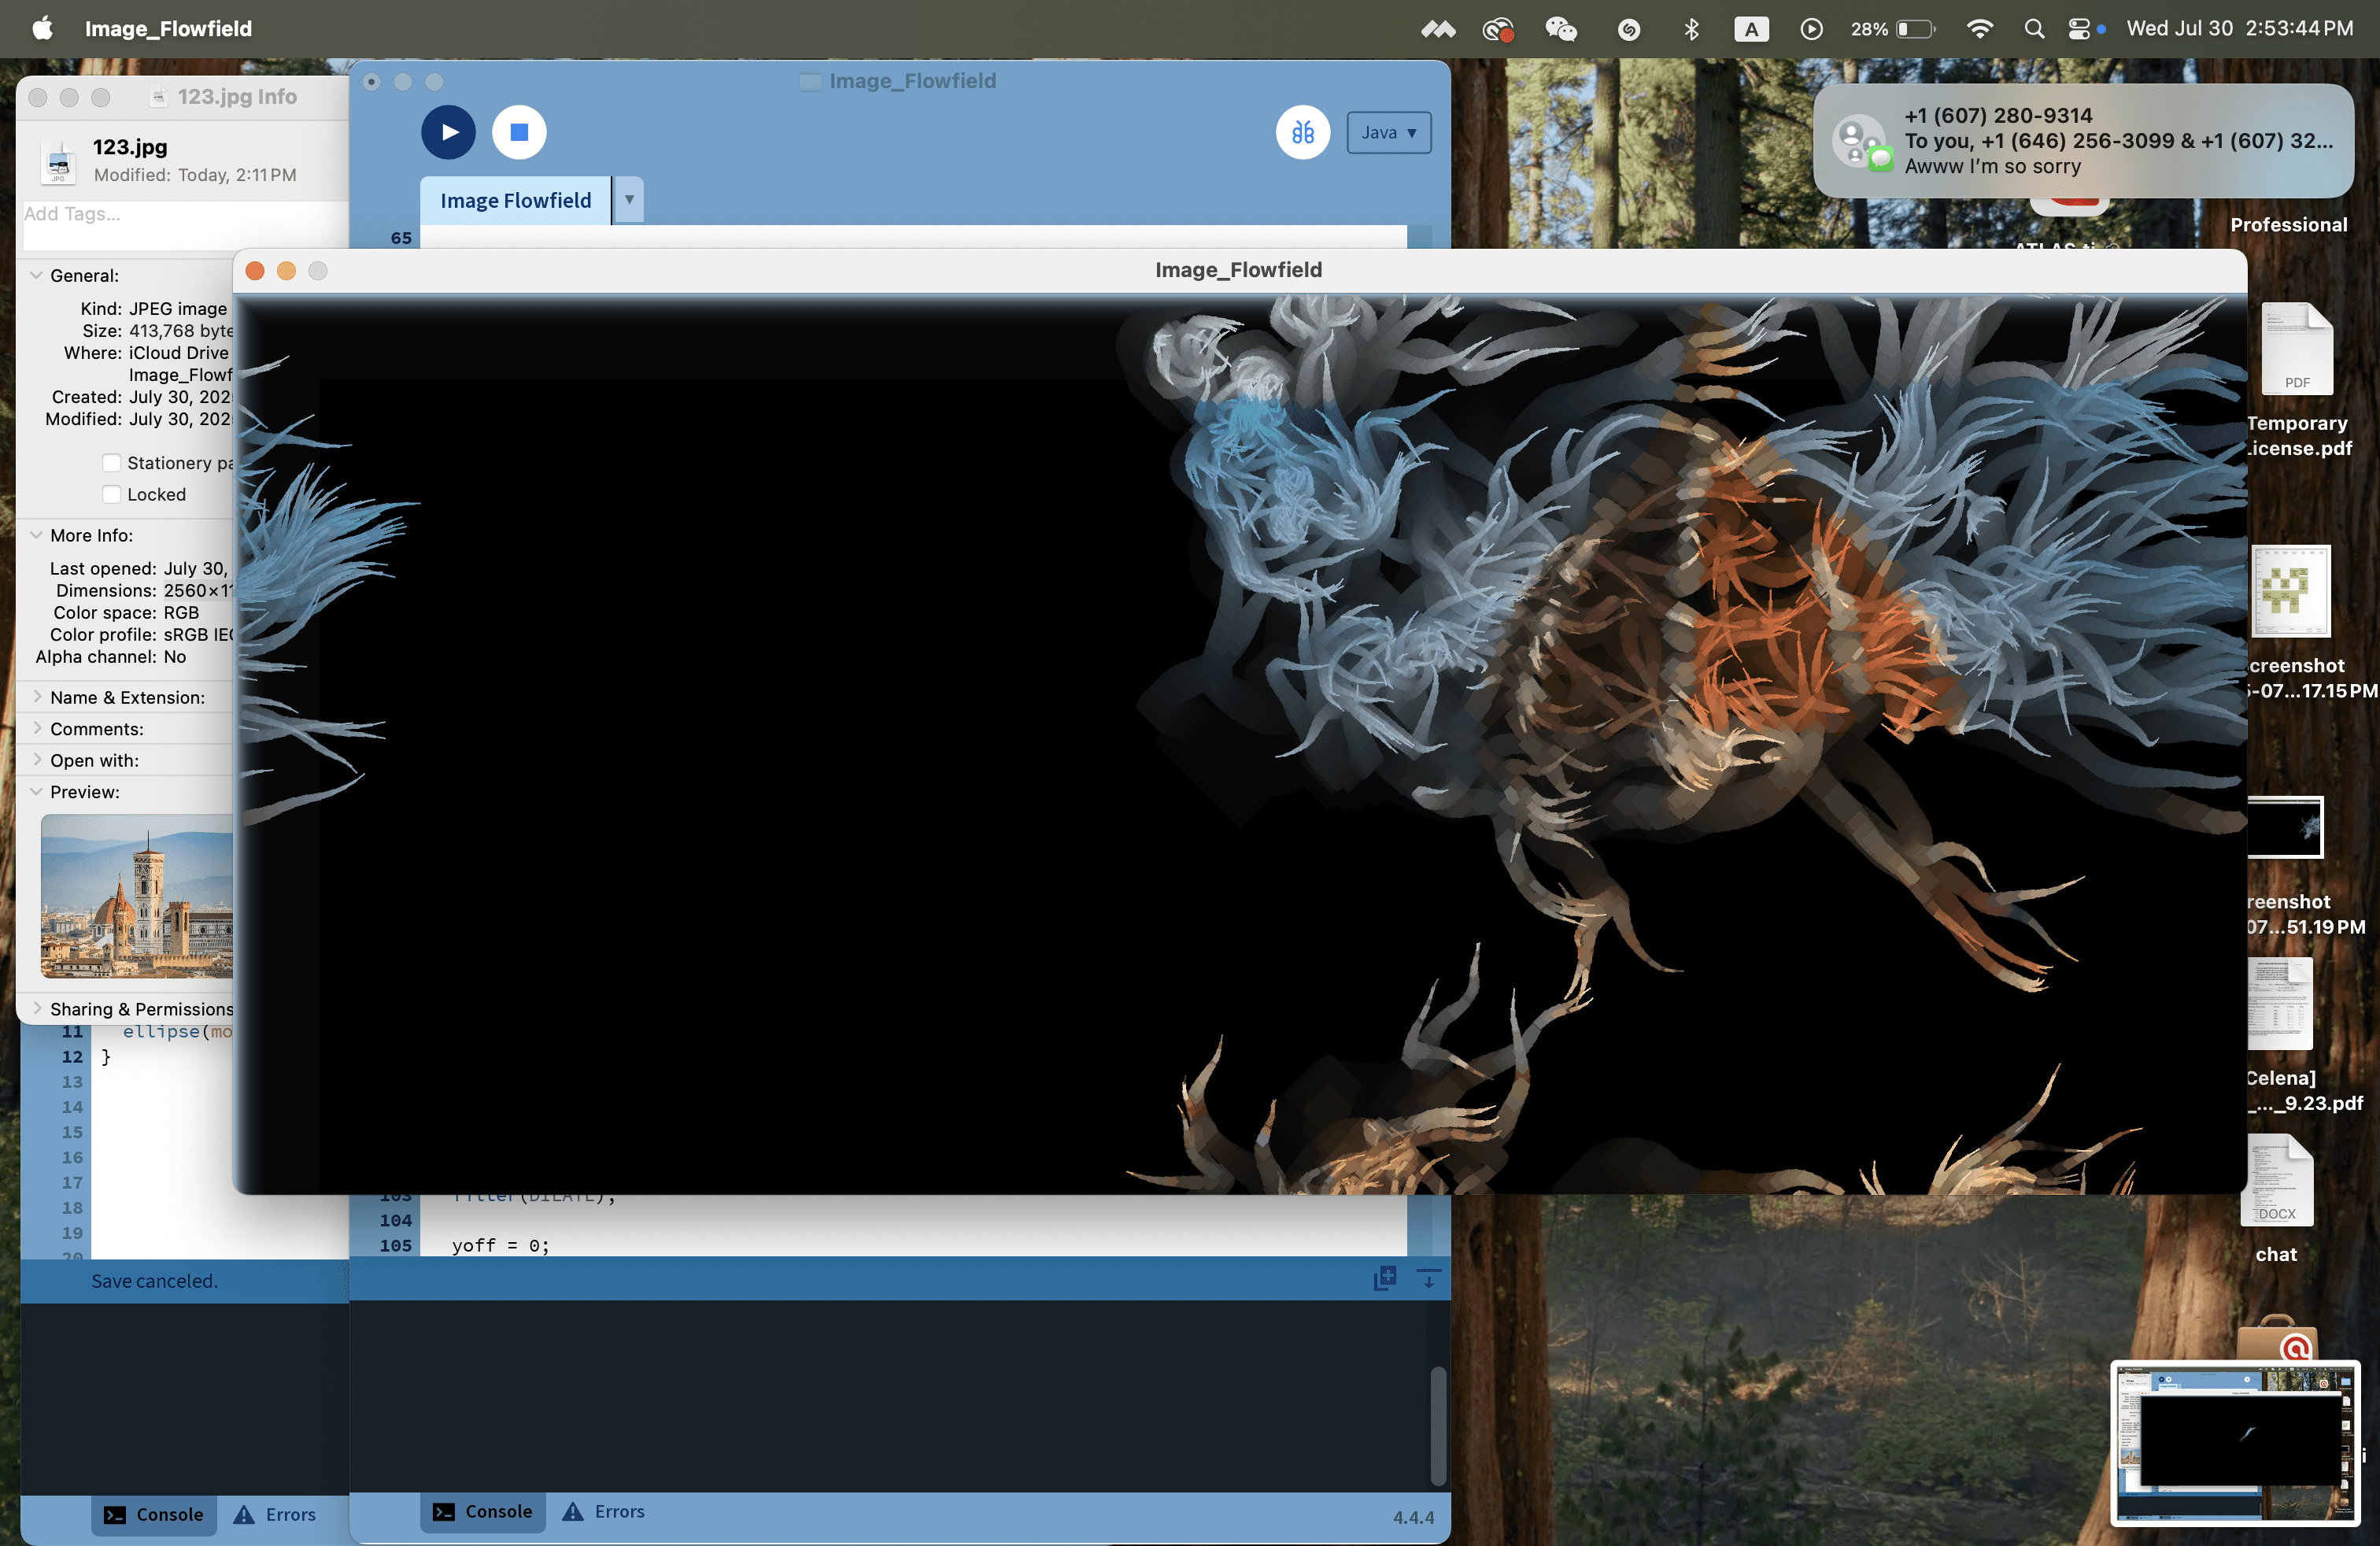Click the screenshot preview thumbnail
Viewport: 2380px width, 1546px height.
click(2235, 1442)
